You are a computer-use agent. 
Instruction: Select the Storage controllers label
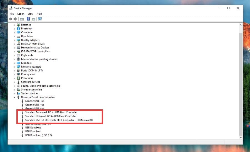tap(32, 89)
